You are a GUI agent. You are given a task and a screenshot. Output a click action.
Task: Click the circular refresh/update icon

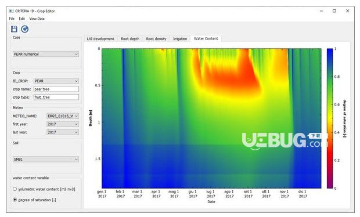point(25,29)
